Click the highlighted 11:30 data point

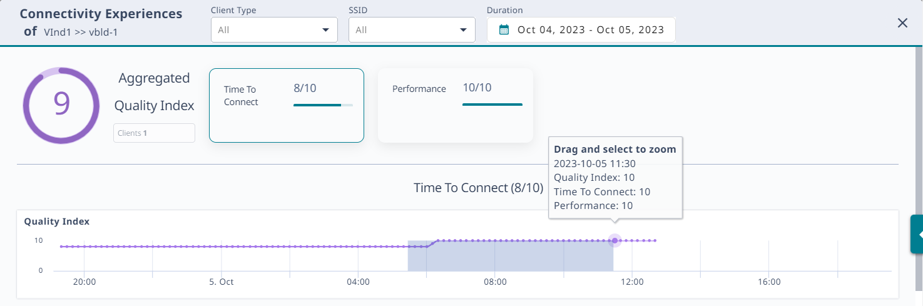click(614, 240)
